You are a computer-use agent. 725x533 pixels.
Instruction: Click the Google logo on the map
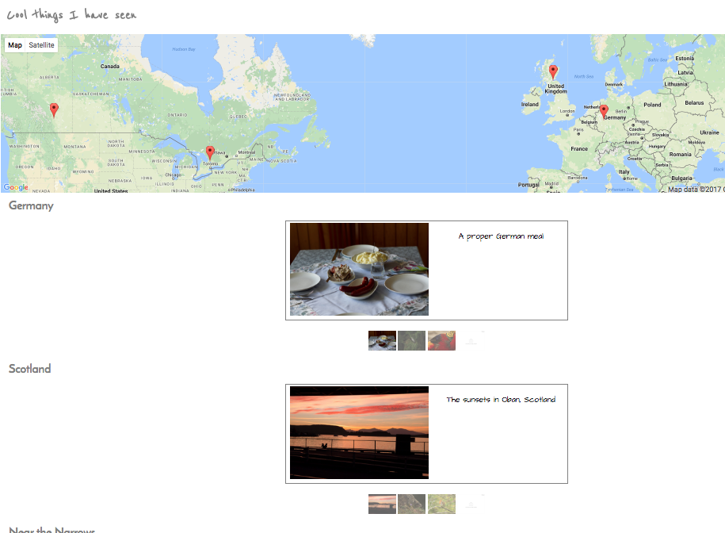tap(15, 188)
